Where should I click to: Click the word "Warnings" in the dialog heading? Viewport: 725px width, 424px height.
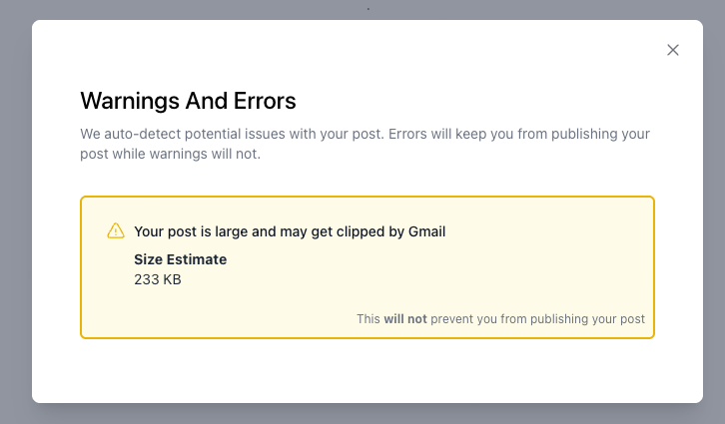(125, 101)
